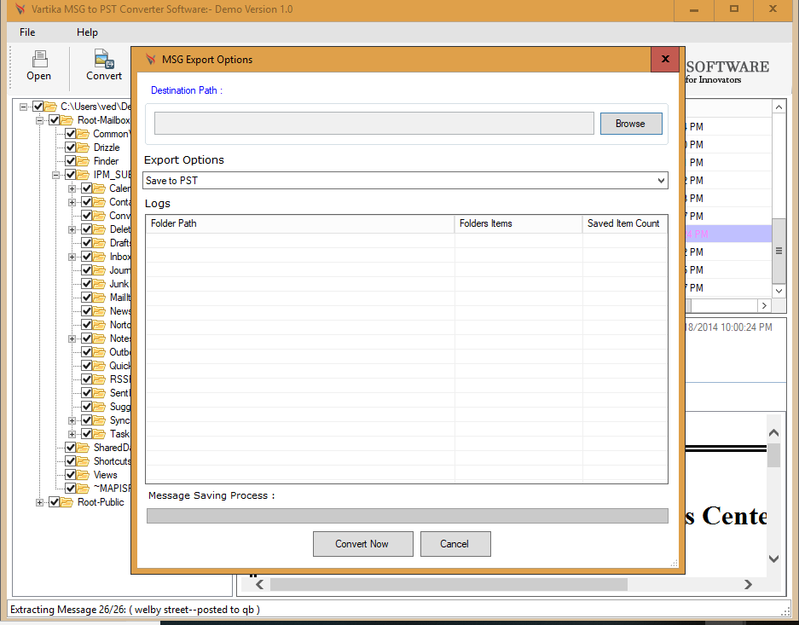Click the Vartika logo in main title bar

coord(20,9)
